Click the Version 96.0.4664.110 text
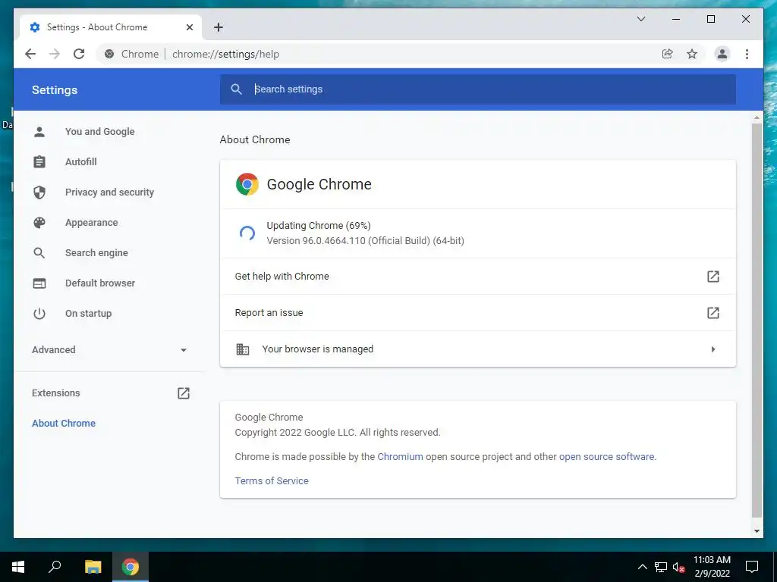This screenshot has width=777, height=582. point(365,240)
